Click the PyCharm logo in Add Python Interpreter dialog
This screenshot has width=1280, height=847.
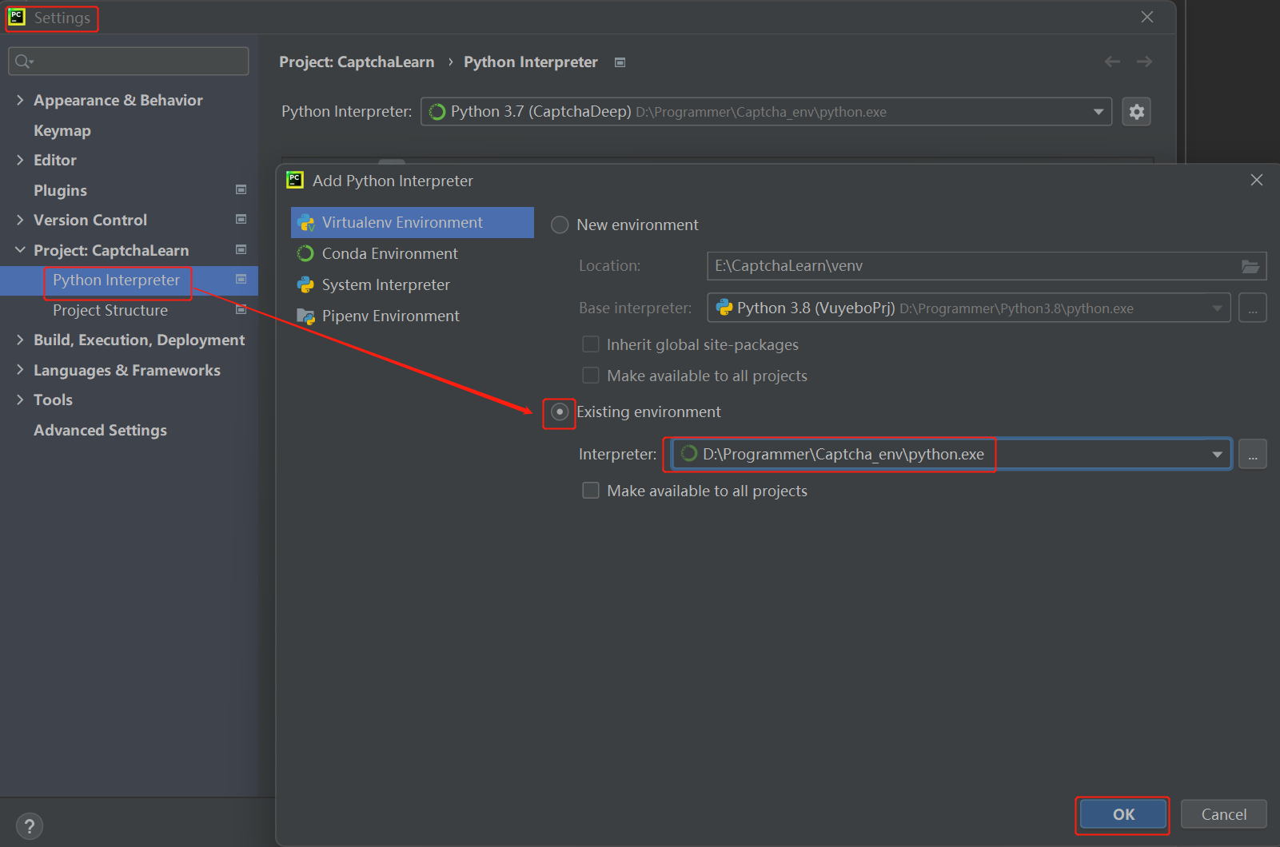(x=295, y=181)
